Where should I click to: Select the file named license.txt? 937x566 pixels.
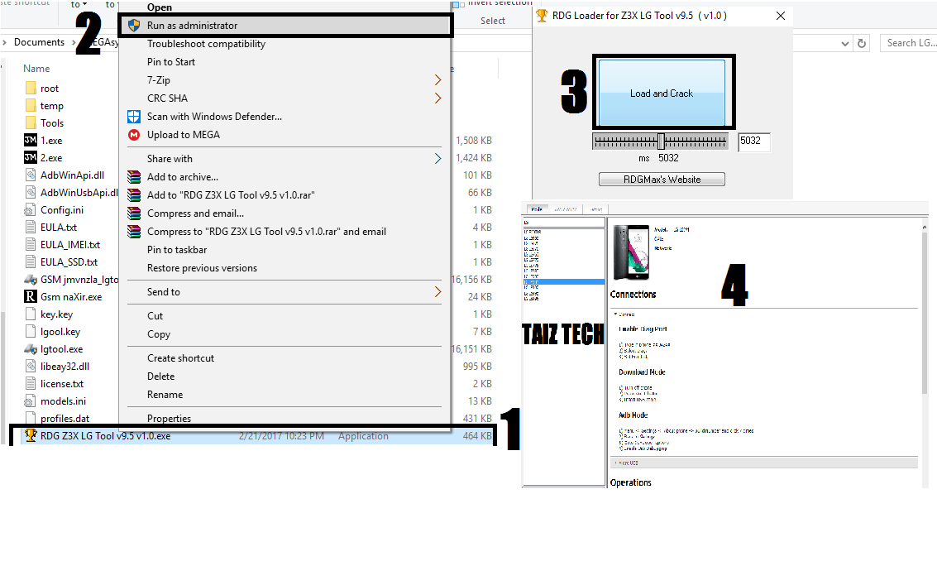click(x=62, y=384)
